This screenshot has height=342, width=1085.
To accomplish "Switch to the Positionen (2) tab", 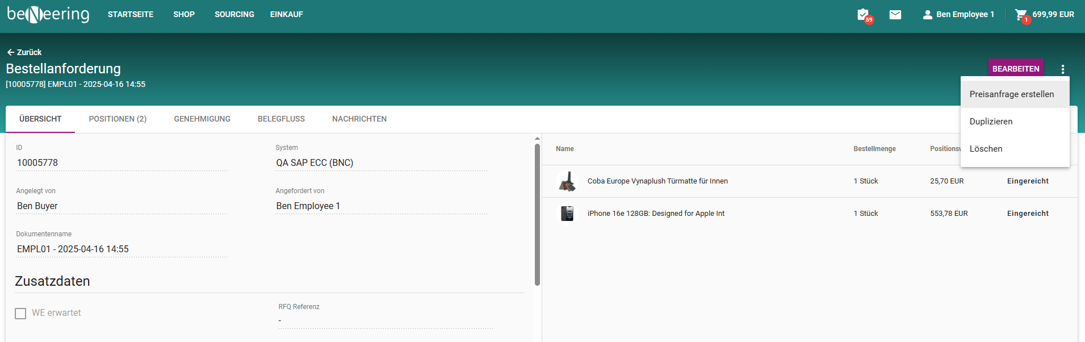I will (118, 119).
